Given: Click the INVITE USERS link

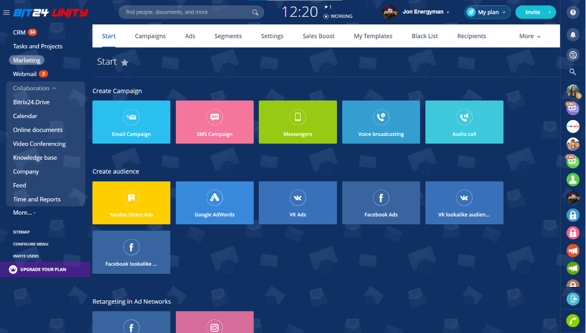Looking at the screenshot, I should [x=26, y=256].
